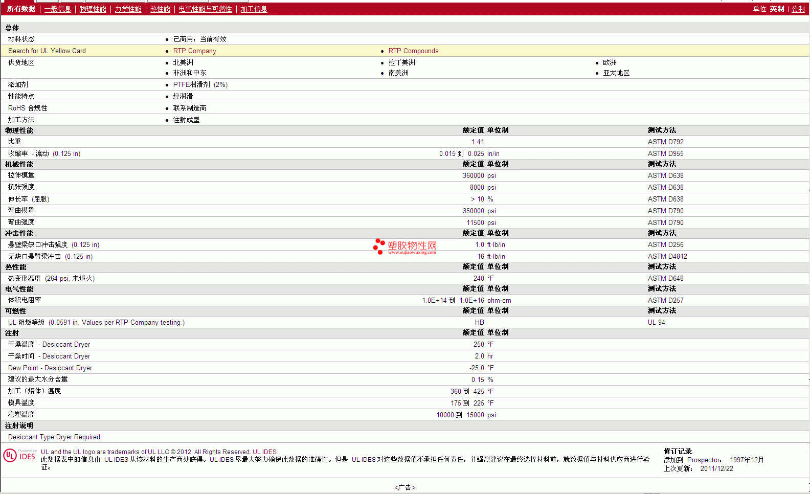Click the 塑胶物性网 logo
This screenshot has width=810, height=494.
click(405, 246)
